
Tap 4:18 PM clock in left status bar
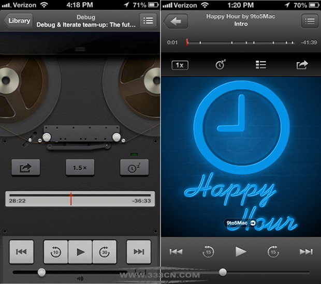pos(80,5)
